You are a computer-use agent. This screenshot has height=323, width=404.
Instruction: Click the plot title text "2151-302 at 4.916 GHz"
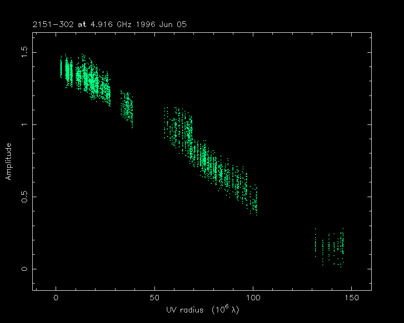tap(90, 24)
